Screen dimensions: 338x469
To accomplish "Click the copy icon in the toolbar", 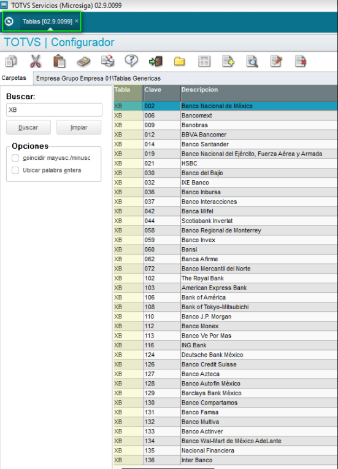I will pyautogui.click(x=11, y=61).
